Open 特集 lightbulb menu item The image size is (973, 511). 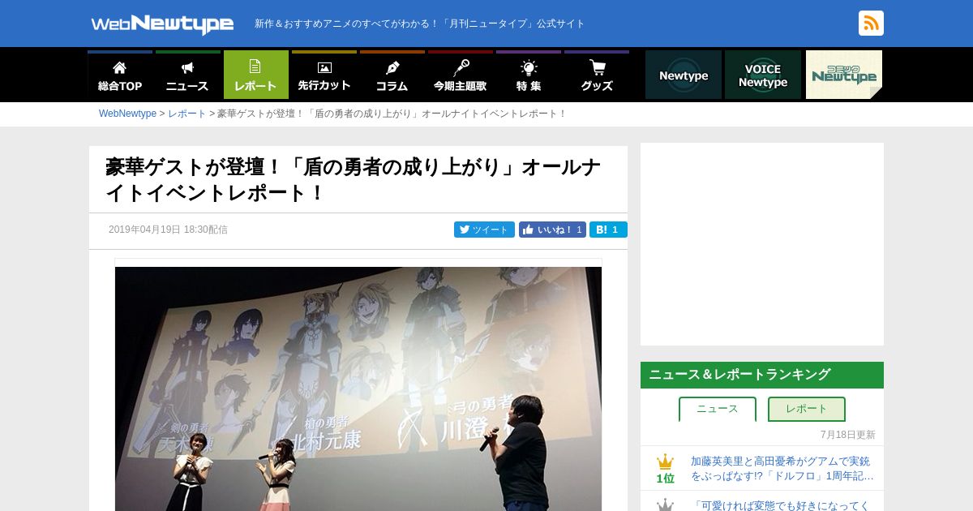529,75
